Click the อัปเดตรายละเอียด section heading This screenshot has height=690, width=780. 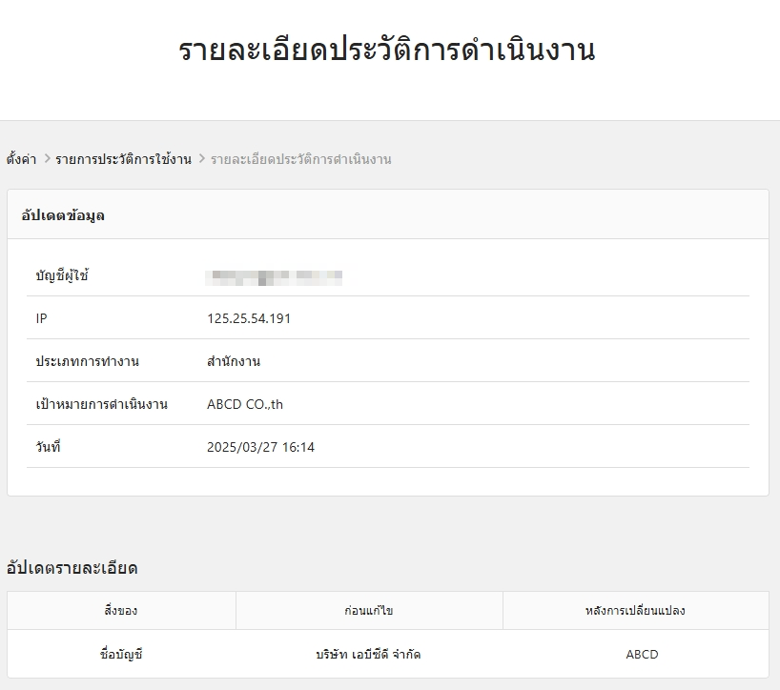click(x=72, y=568)
